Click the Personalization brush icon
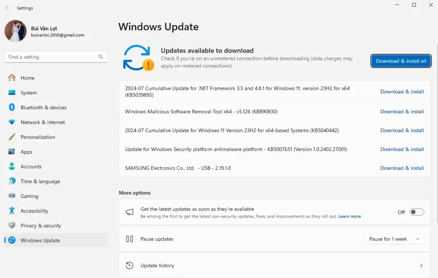This screenshot has width=438, height=278. (12, 137)
